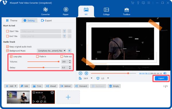Click the register key icon
Image resolution: width=172 pixels, height=109 pixels.
tap(138, 3)
